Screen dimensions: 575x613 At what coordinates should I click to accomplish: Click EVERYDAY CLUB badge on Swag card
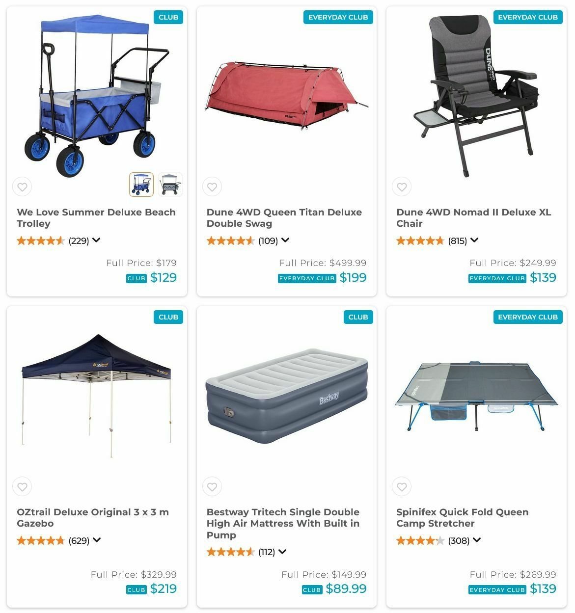338,17
